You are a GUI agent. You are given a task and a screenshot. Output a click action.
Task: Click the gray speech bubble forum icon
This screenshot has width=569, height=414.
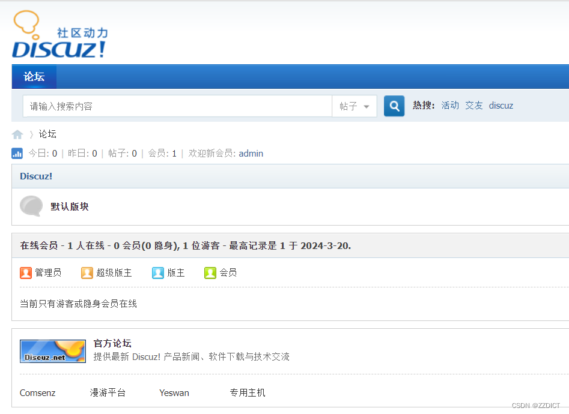tap(31, 206)
